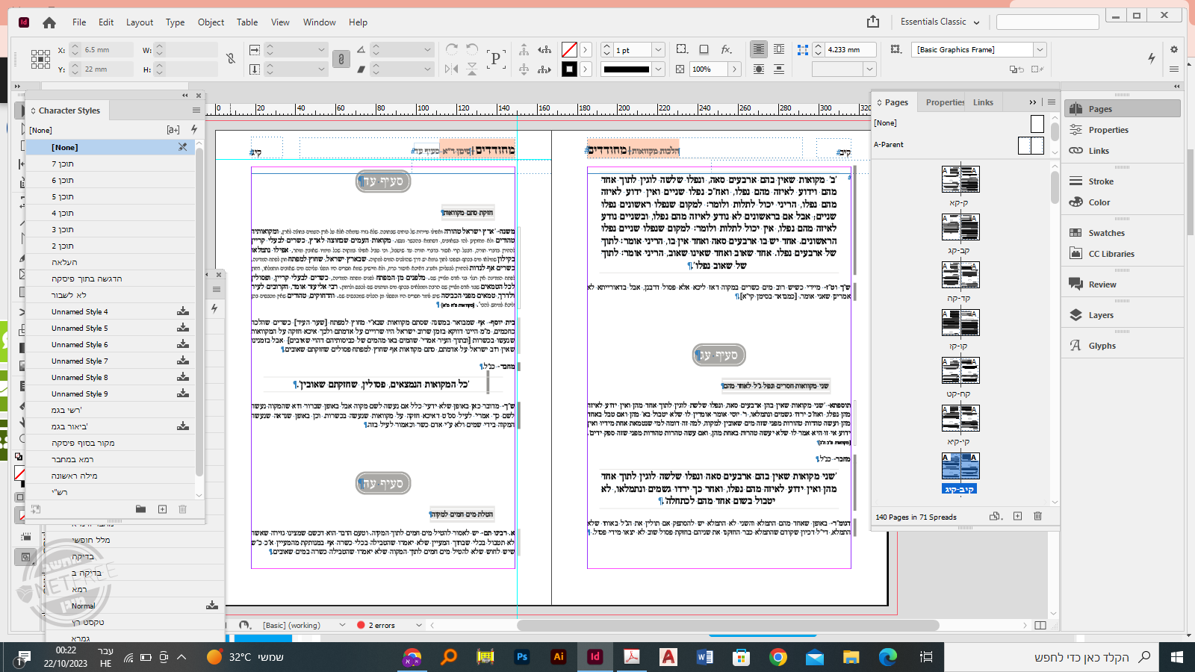Click the Home icon in the app bar
Screen dimensions: 1195x672
(x=49, y=22)
